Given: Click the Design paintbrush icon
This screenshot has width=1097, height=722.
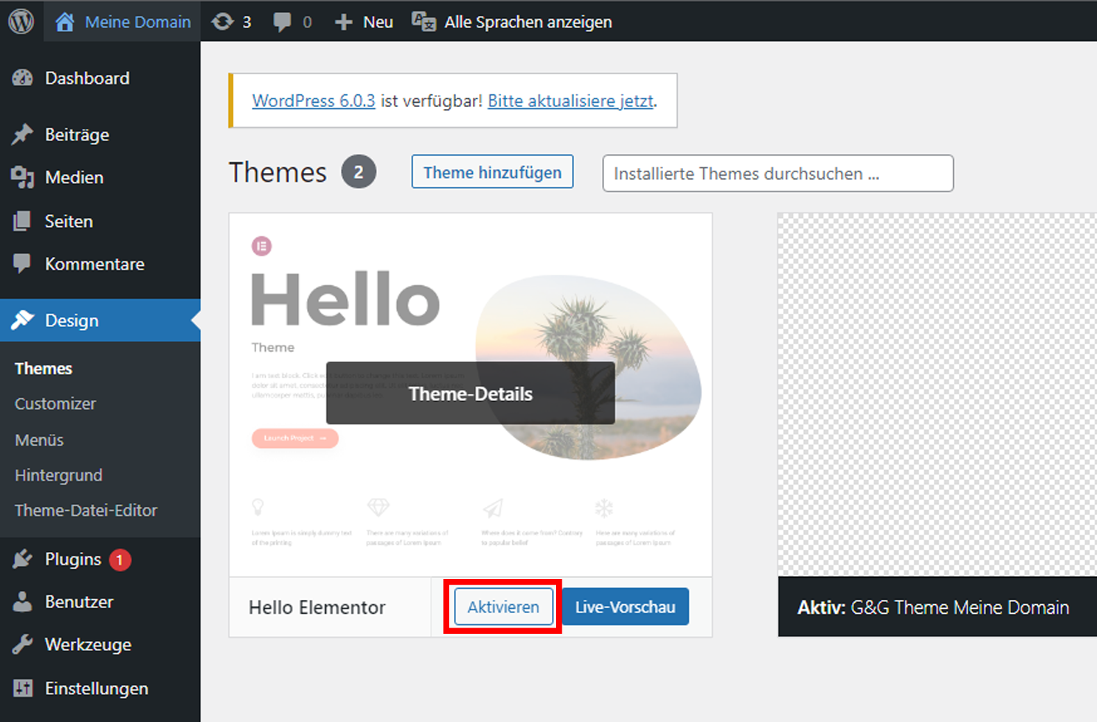Looking at the screenshot, I should pyautogui.click(x=22, y=320).
